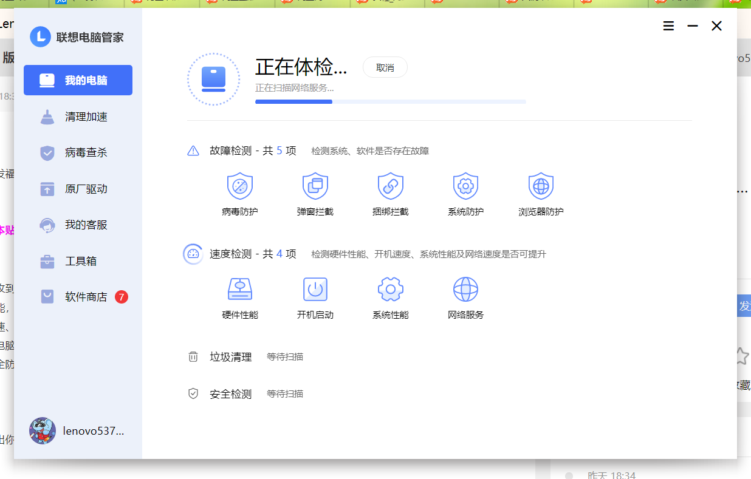Click the 垃圾清理 row label
Image resolution: width=751 pixels, height=479 pixels.
pos(231,357)
